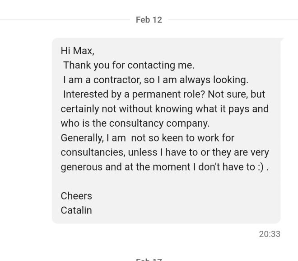298x261 pixels.
Task: Click the partially visible "Feb 17" date label
Action: click(x=149, y=259)
